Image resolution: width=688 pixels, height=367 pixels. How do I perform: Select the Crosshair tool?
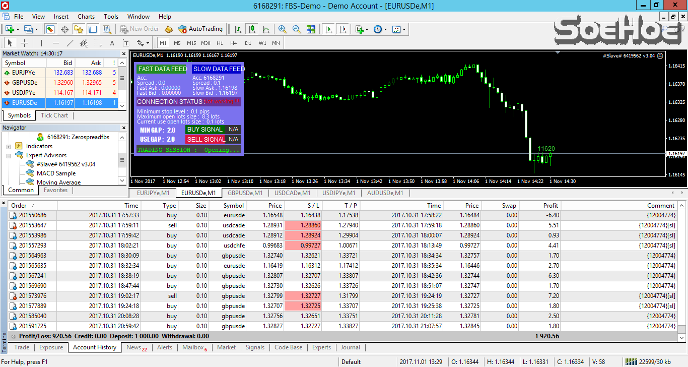pos(24,43)
